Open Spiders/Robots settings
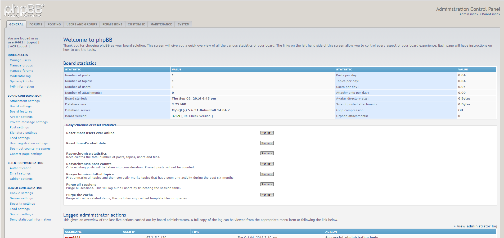This screenshot has height=238, width=504. point(21,81)
